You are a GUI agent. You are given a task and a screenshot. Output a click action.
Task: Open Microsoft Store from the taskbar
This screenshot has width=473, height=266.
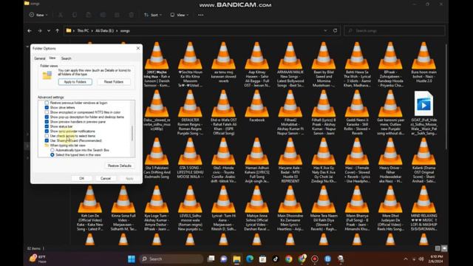click(263, 259)
